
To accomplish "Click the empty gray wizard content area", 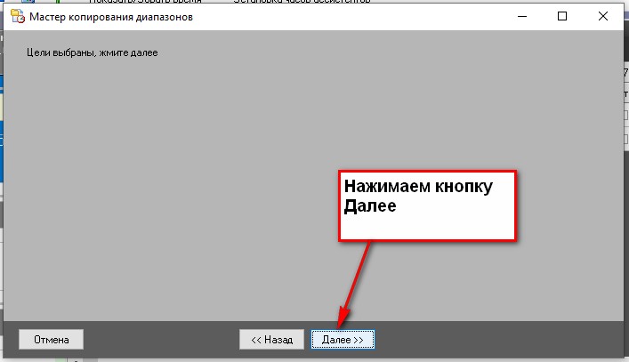I will click(178, 178).
